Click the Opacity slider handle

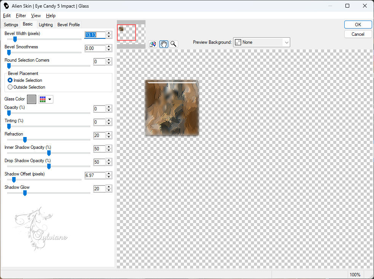click(x=9, y=113)
